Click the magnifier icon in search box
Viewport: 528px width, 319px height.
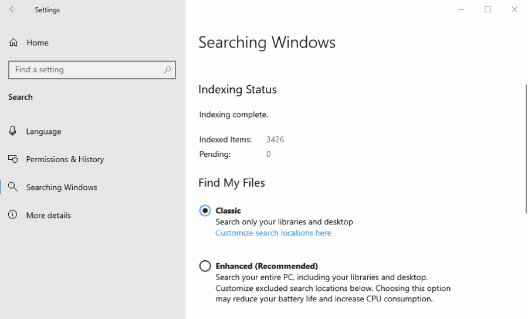point(167,70)
